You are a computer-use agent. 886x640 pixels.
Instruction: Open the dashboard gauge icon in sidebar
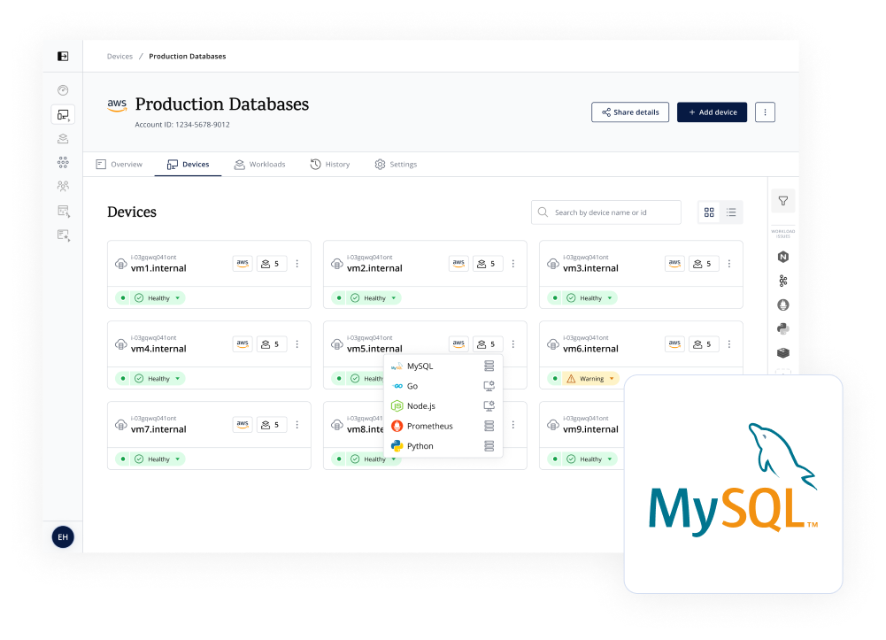[63, 90]
